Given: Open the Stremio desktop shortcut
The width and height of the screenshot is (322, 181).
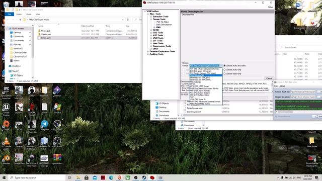Looking at the screenshot, I should click(57, 92).
